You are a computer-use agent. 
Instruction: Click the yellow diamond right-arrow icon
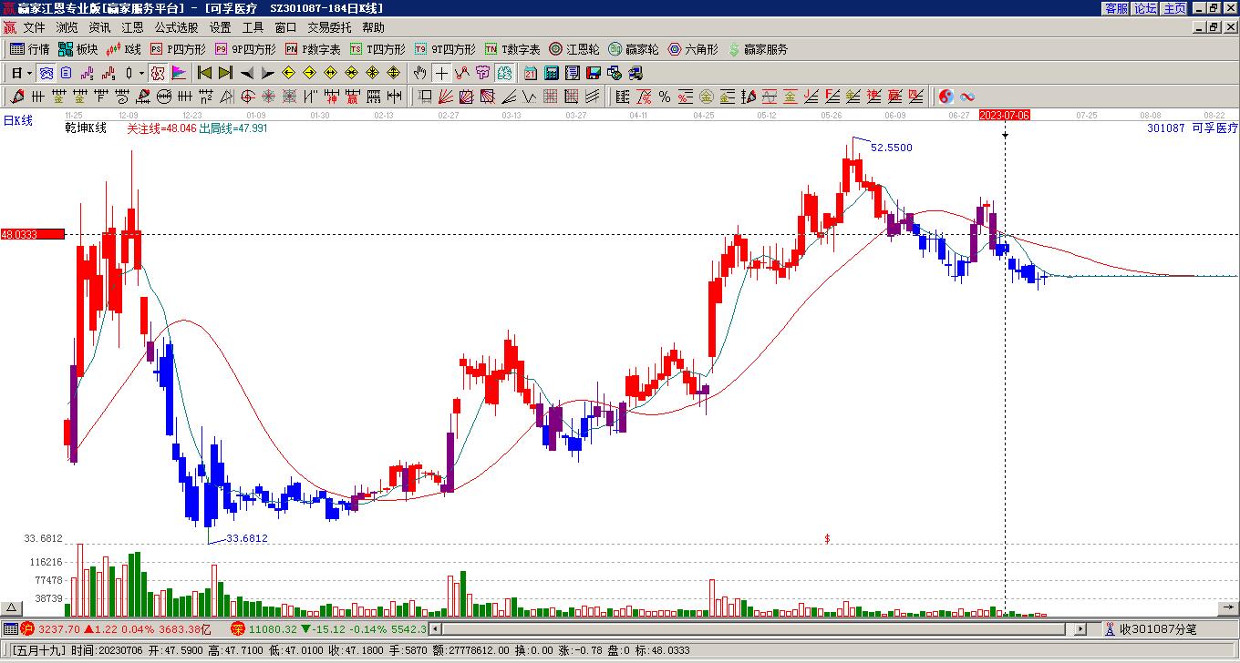click(x=310, y=73)
